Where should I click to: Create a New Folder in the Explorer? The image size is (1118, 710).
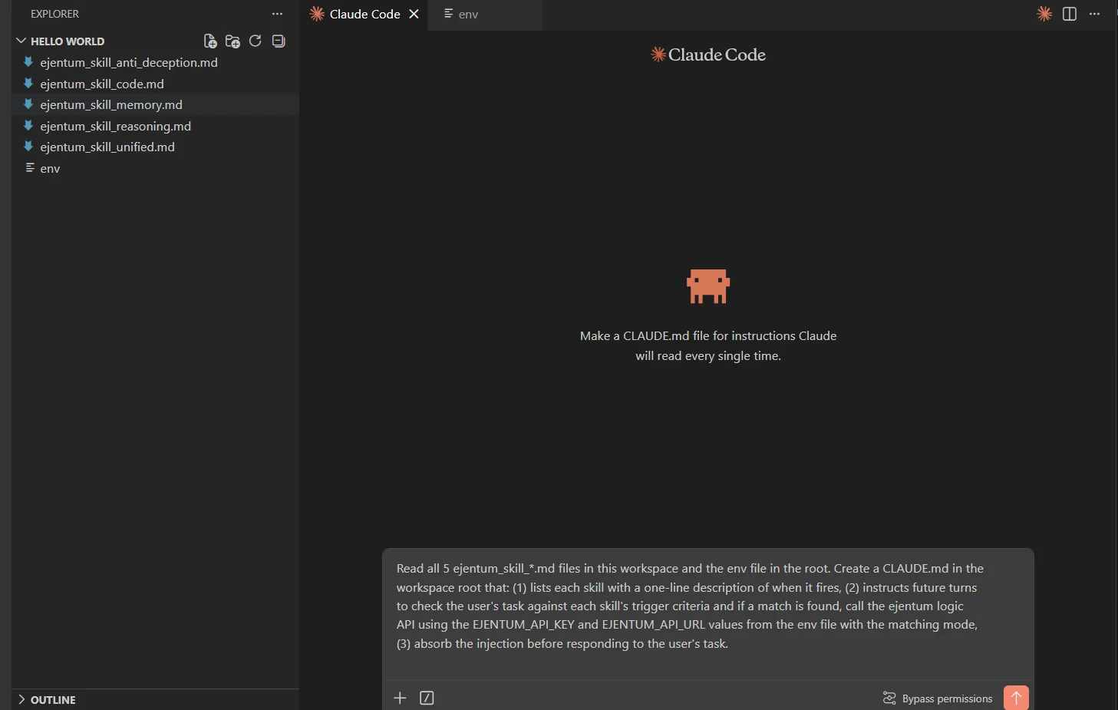coord(233,41)
